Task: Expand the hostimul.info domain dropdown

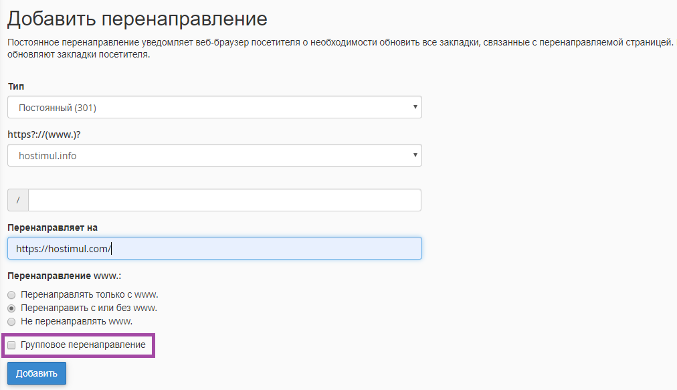Action: coord(214,155)
